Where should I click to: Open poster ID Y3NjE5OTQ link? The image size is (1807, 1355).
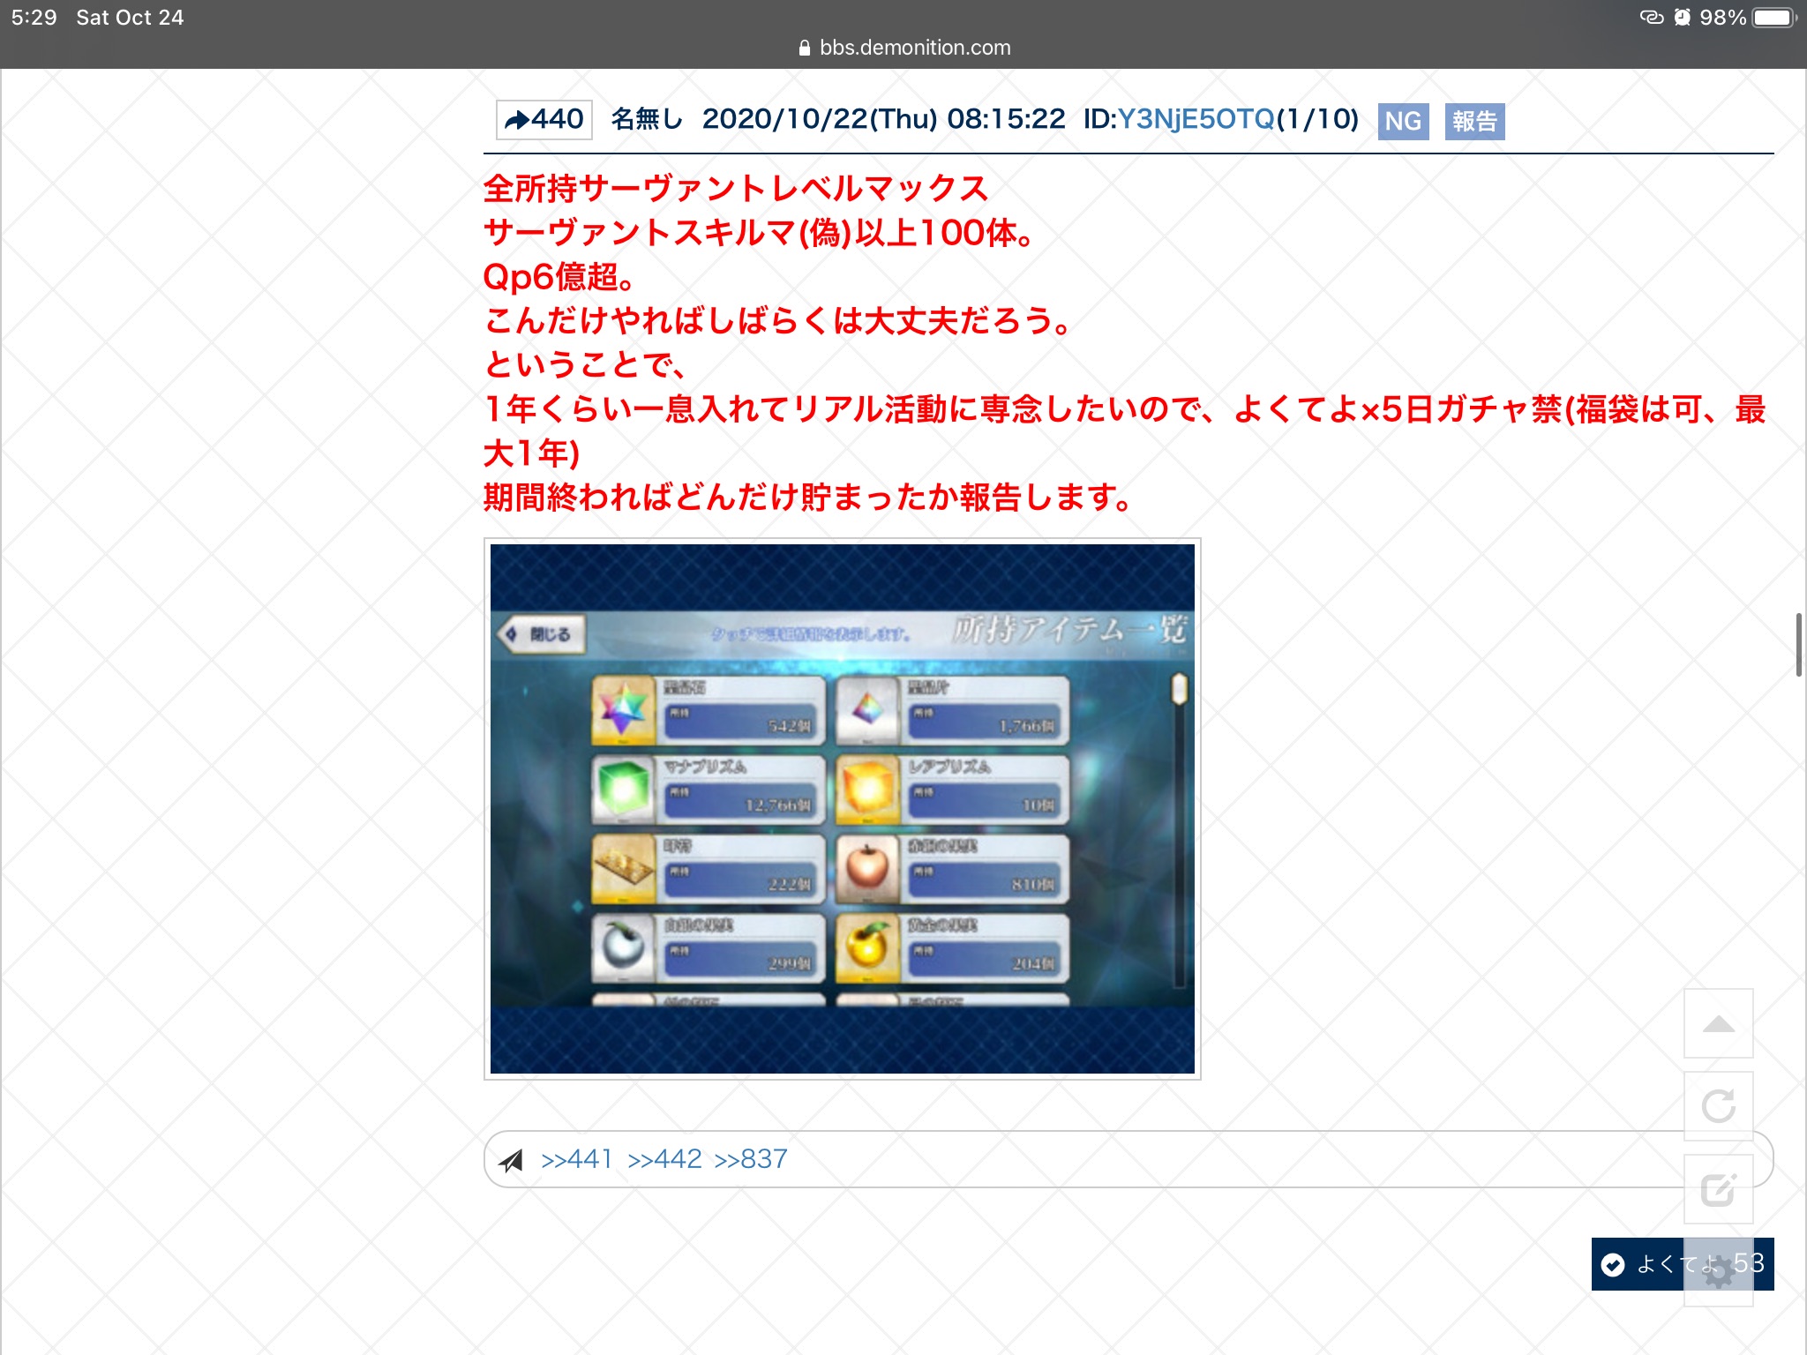point(1196,119)
